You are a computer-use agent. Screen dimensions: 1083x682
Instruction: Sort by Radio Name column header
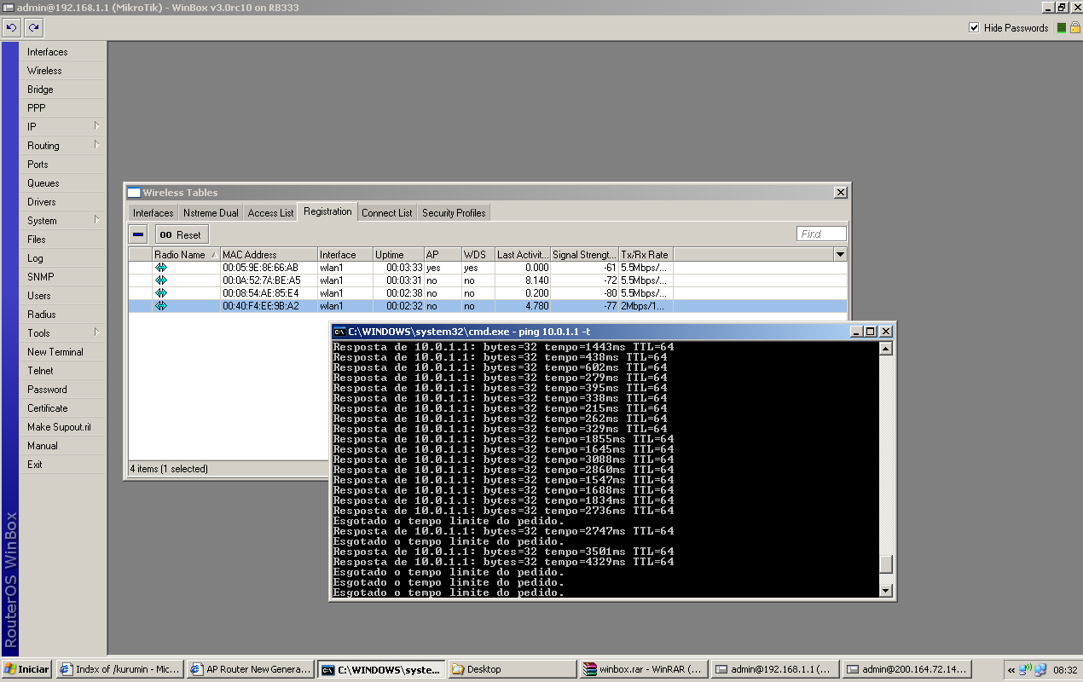[x=186, y=255]
